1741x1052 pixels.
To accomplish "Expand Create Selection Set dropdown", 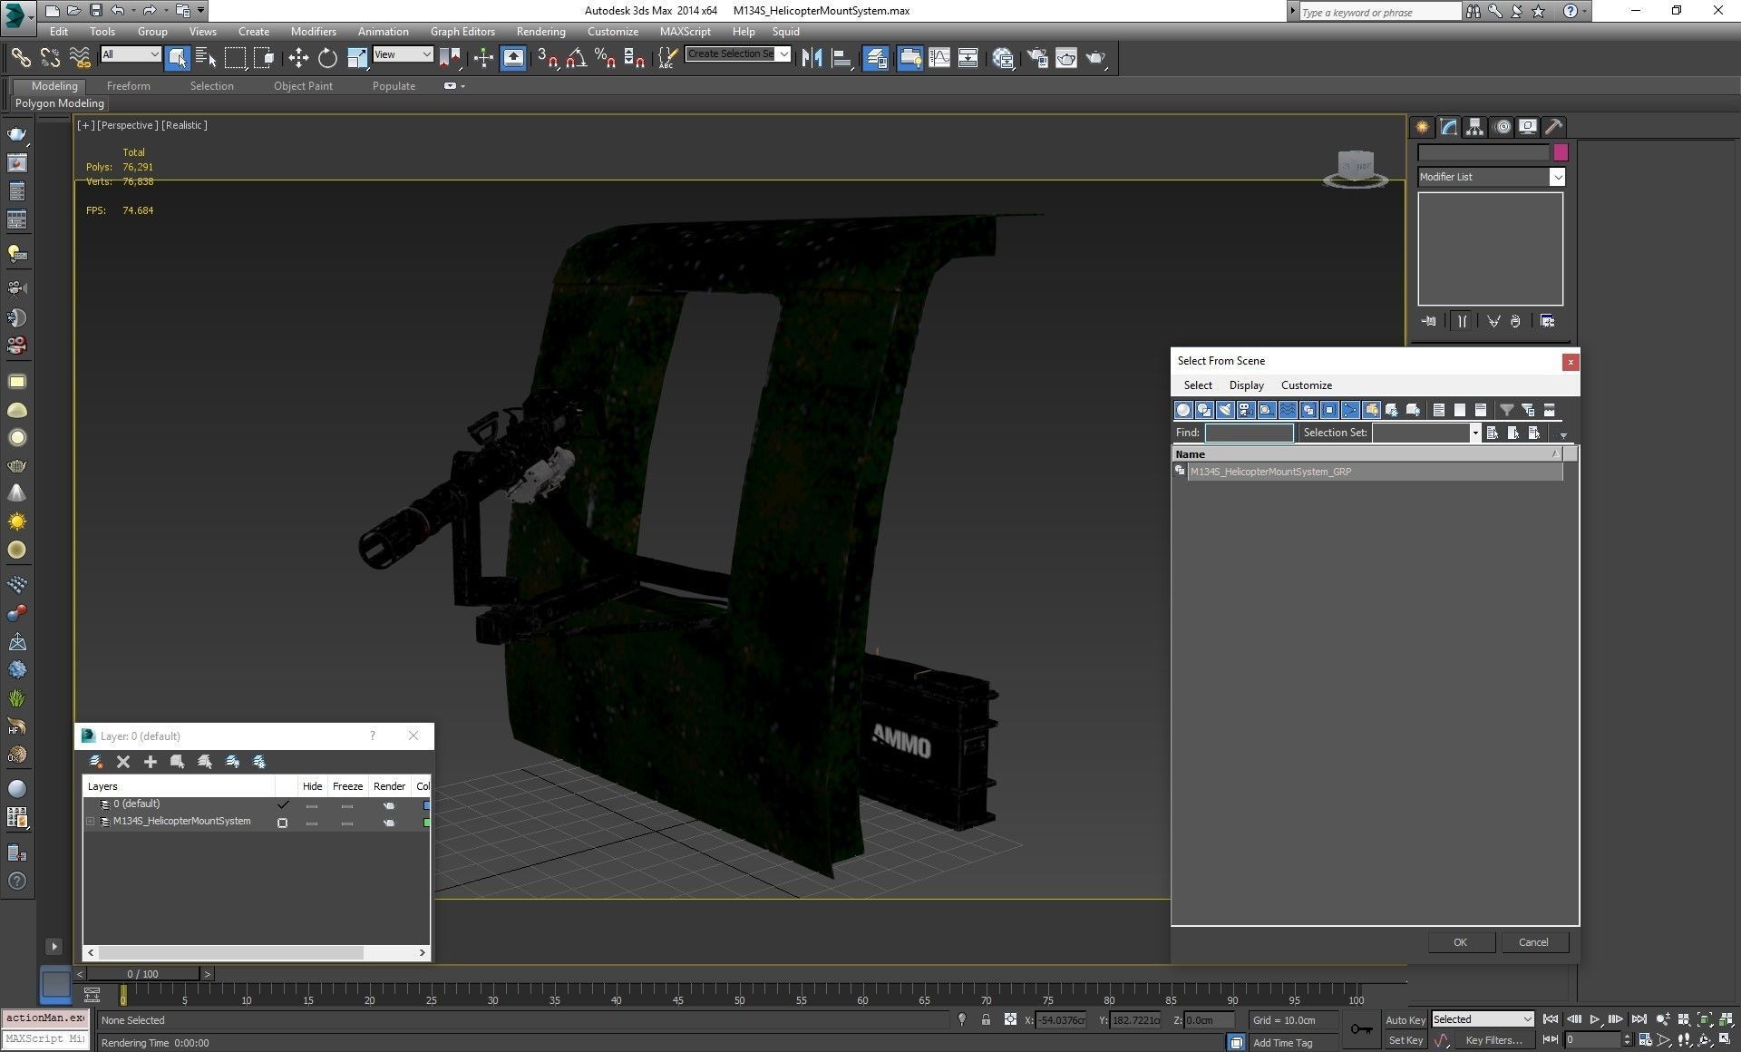I will [784, 54].
